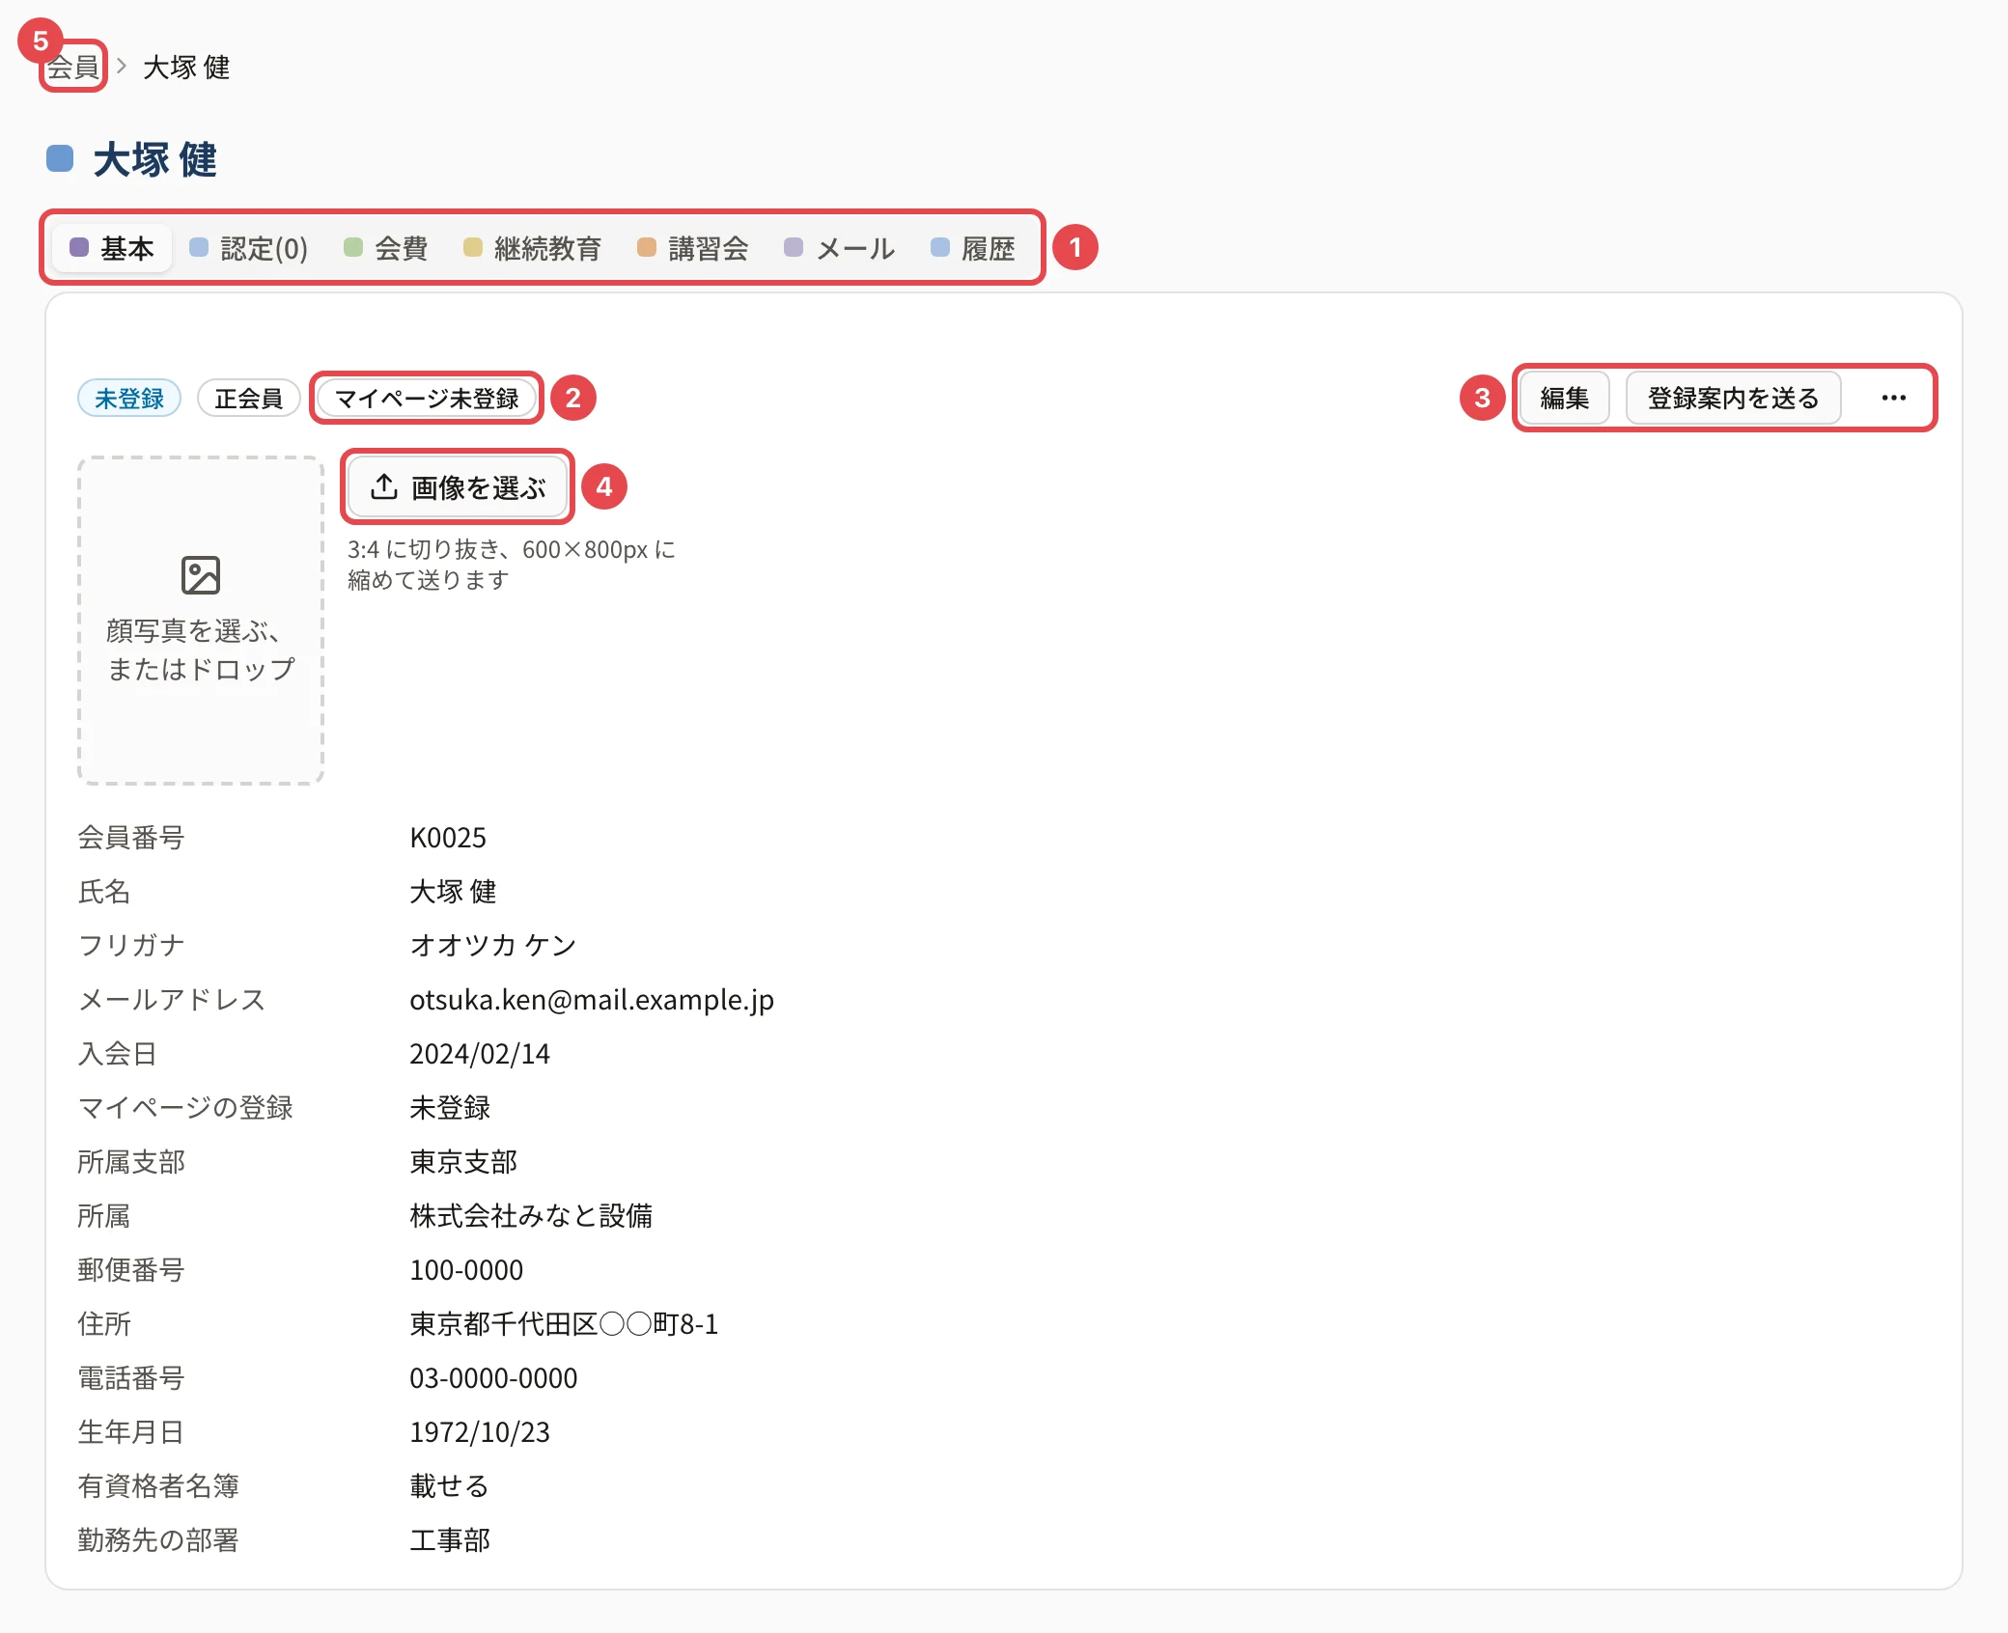2008x1633 pixels.
Task: Click the blue square icon beside the 大塚 健 heading
Action: pyautogui.click(x=60, y=158)
